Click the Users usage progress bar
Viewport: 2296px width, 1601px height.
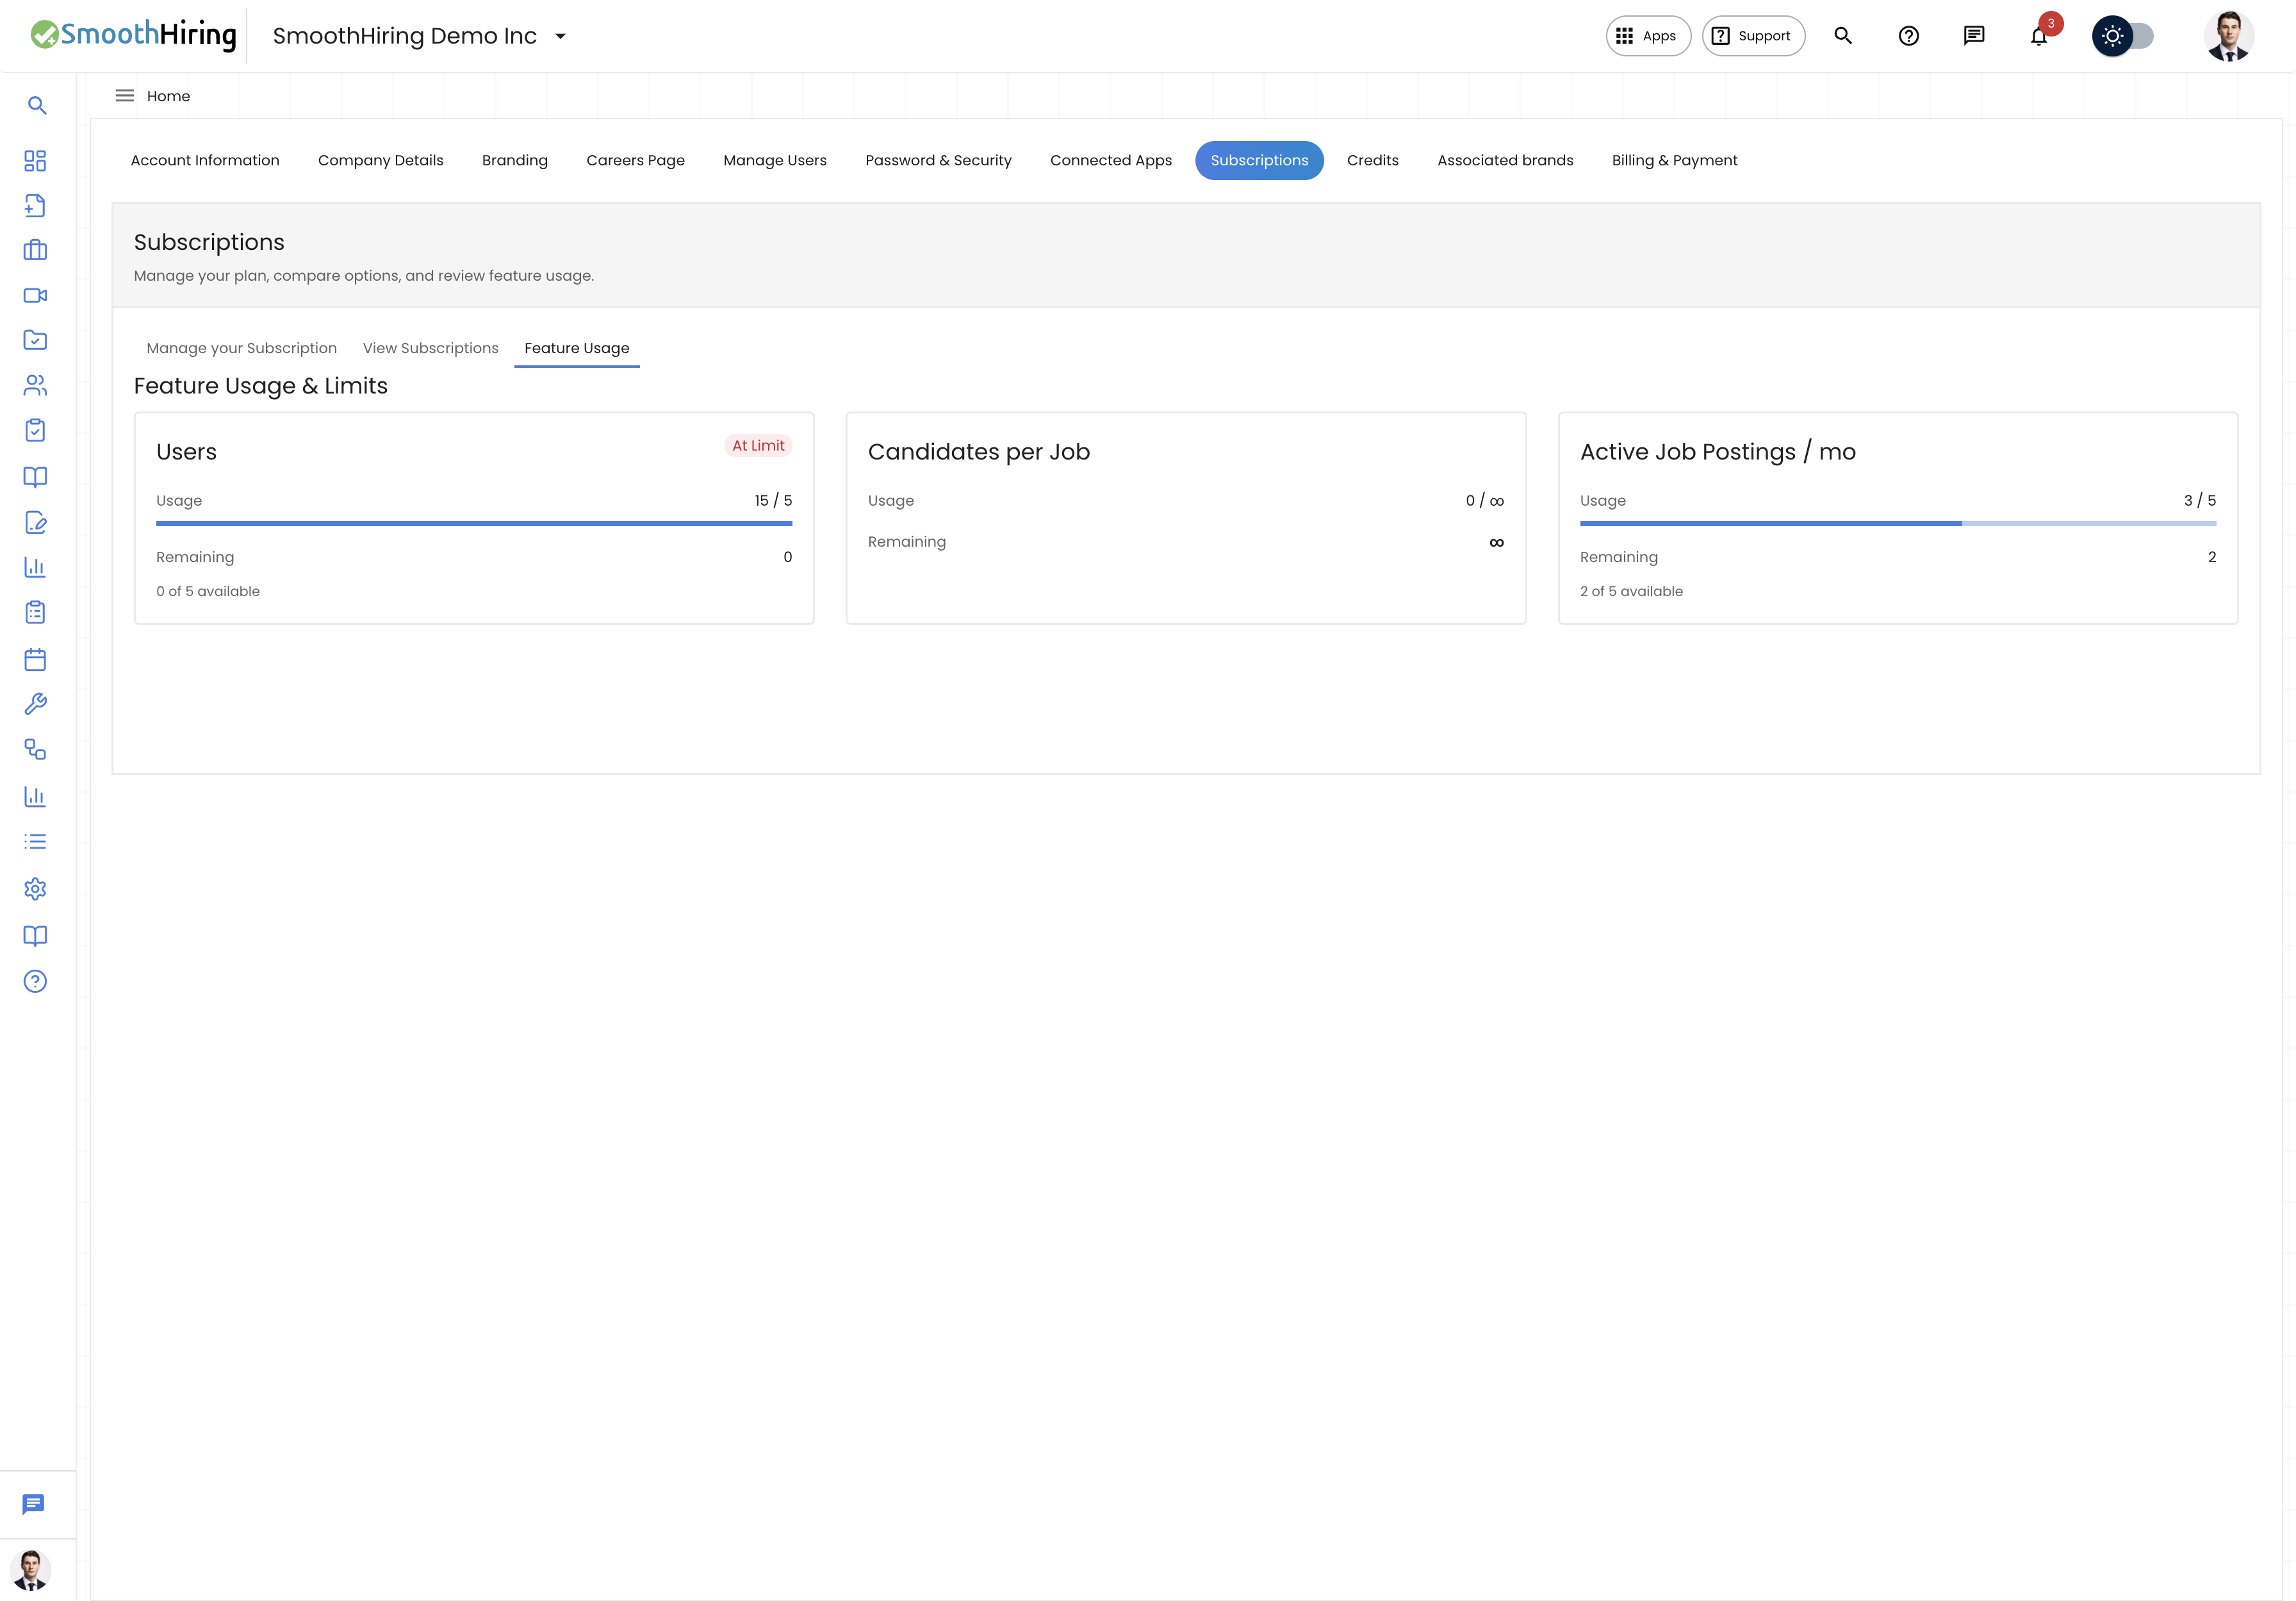[x=474, y=524]
